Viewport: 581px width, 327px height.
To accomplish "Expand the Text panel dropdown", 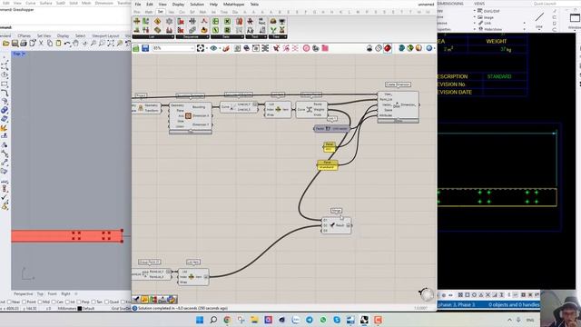I will click(256, 36).
